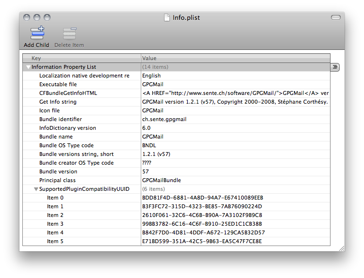Select the Bundle identifier key
The height and width of the screenshot is (278, 364).
tap(61, 119)
